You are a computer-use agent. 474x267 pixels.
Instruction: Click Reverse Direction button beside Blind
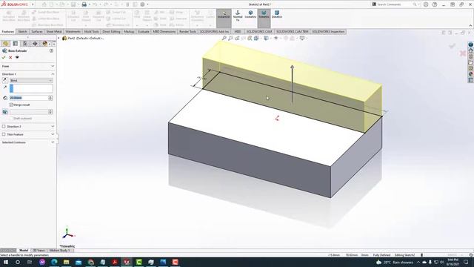coord(5,80)
